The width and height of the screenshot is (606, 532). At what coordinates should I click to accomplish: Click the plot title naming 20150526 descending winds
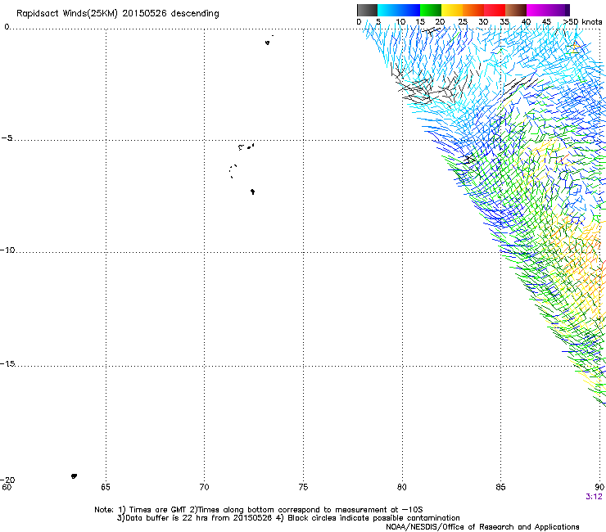click(x=117, y=14)
